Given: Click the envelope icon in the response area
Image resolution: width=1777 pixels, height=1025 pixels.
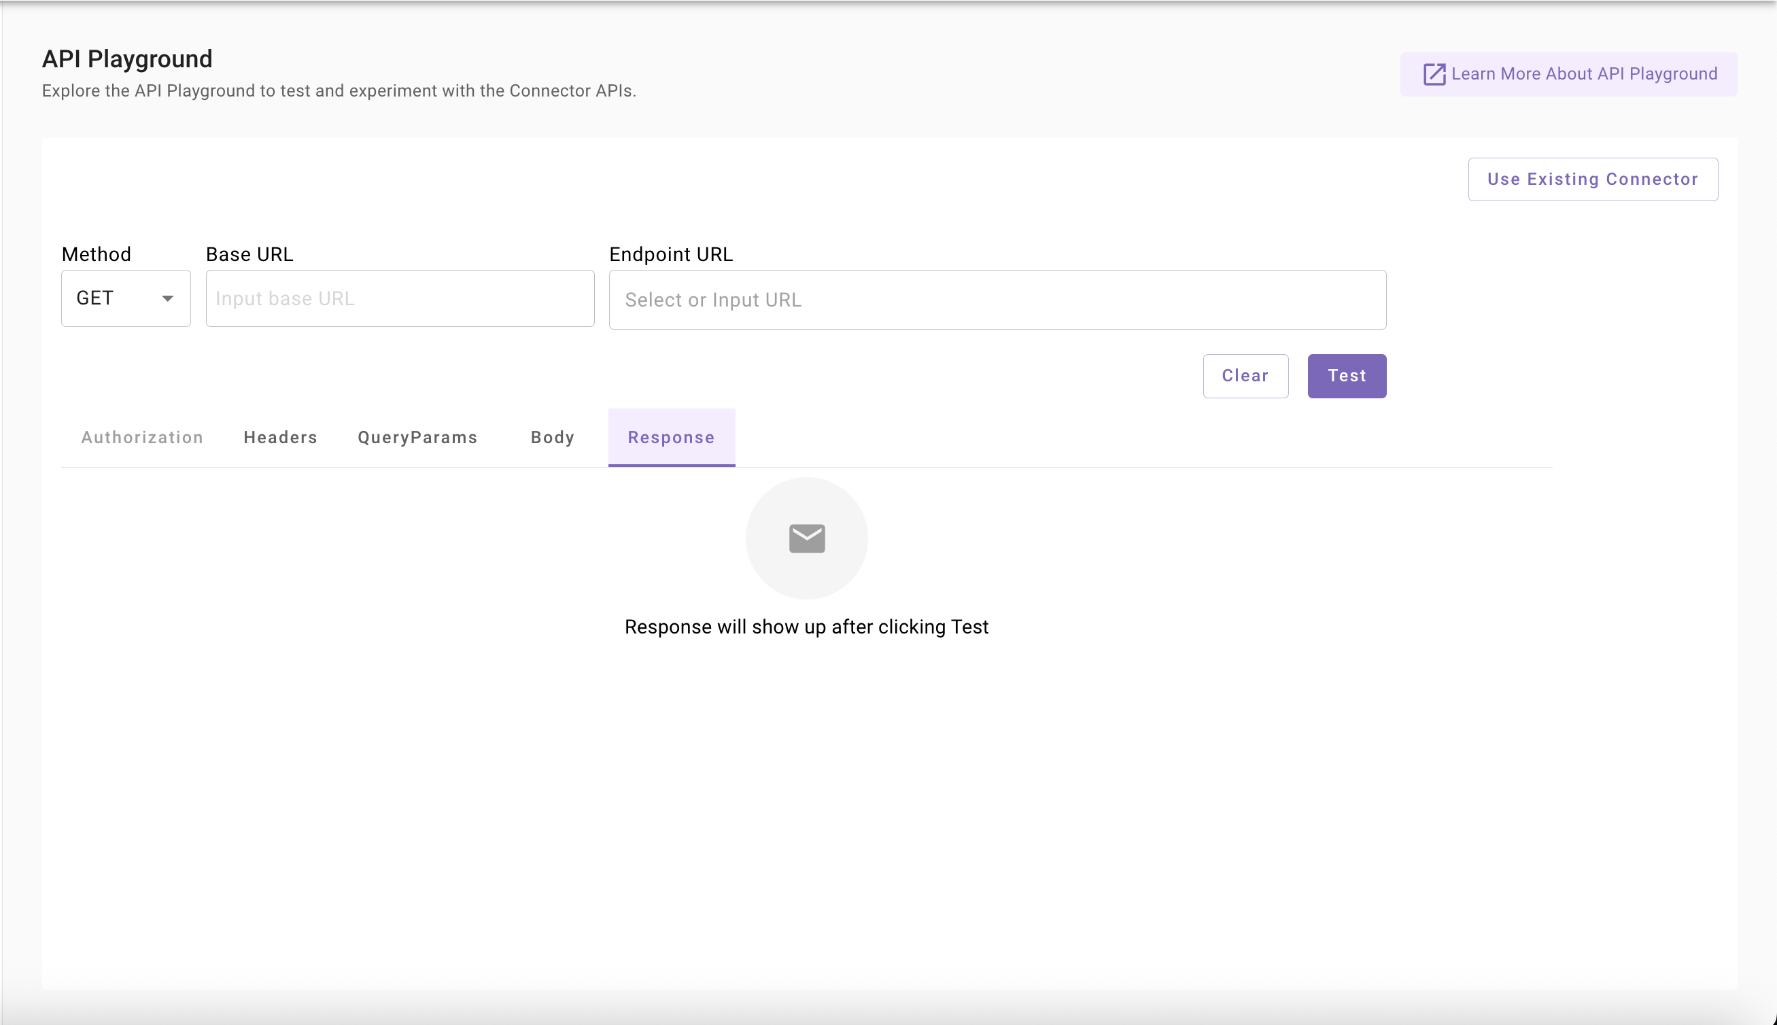Looking at the screenshot, I should coord(807,538).
